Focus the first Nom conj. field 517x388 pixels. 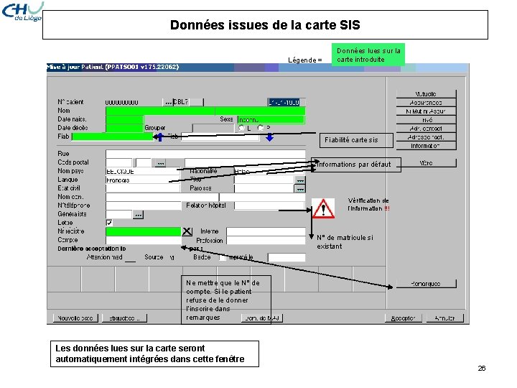(162, 198)
